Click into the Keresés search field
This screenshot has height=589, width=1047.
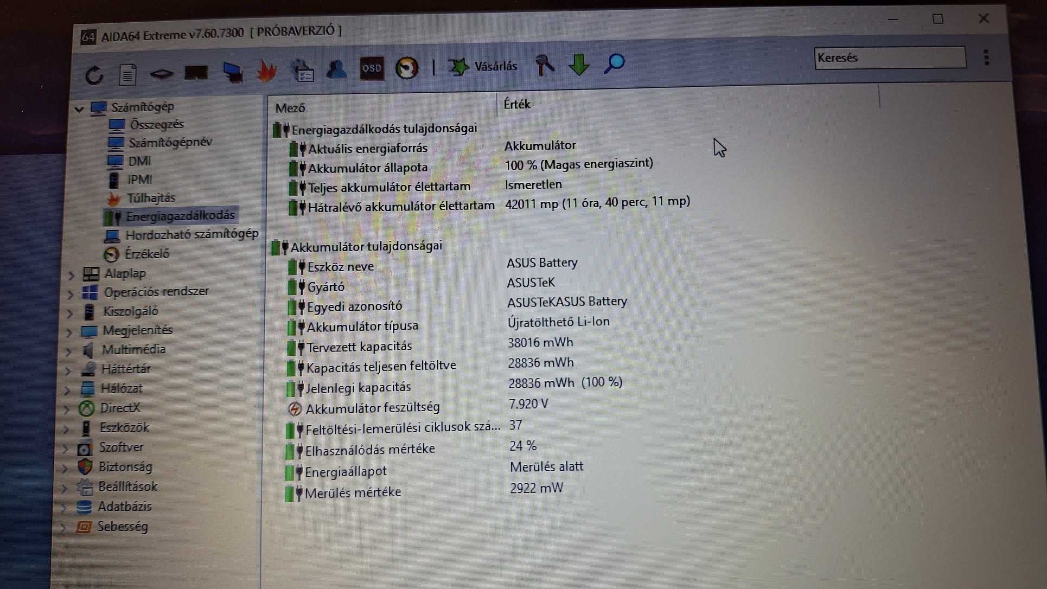(x=889, y=57)
